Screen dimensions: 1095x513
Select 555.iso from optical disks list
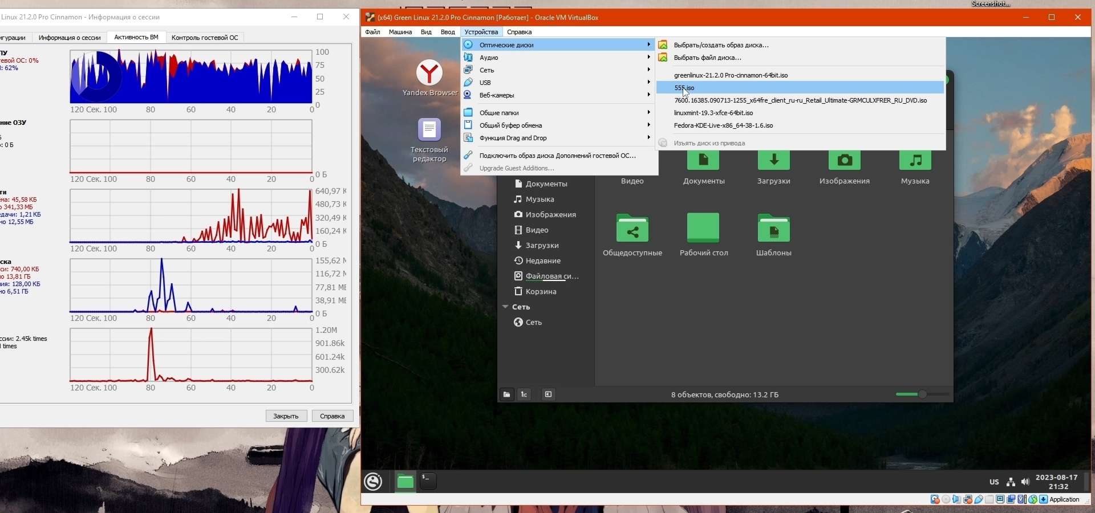(x=684, y=88)
